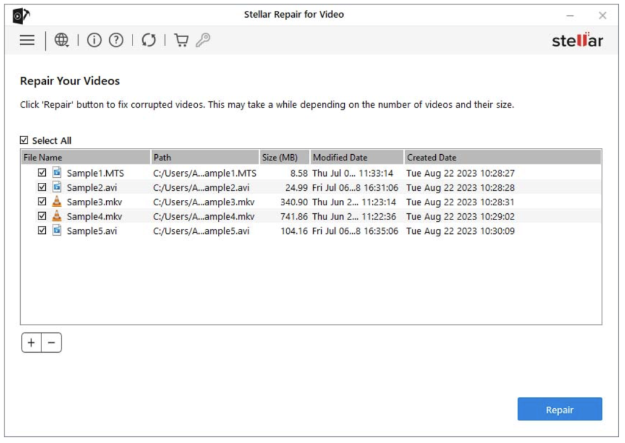The width and height of the screenshot is (625, 443).
Task: Click the help question mark icon
Action: point(116,40)
